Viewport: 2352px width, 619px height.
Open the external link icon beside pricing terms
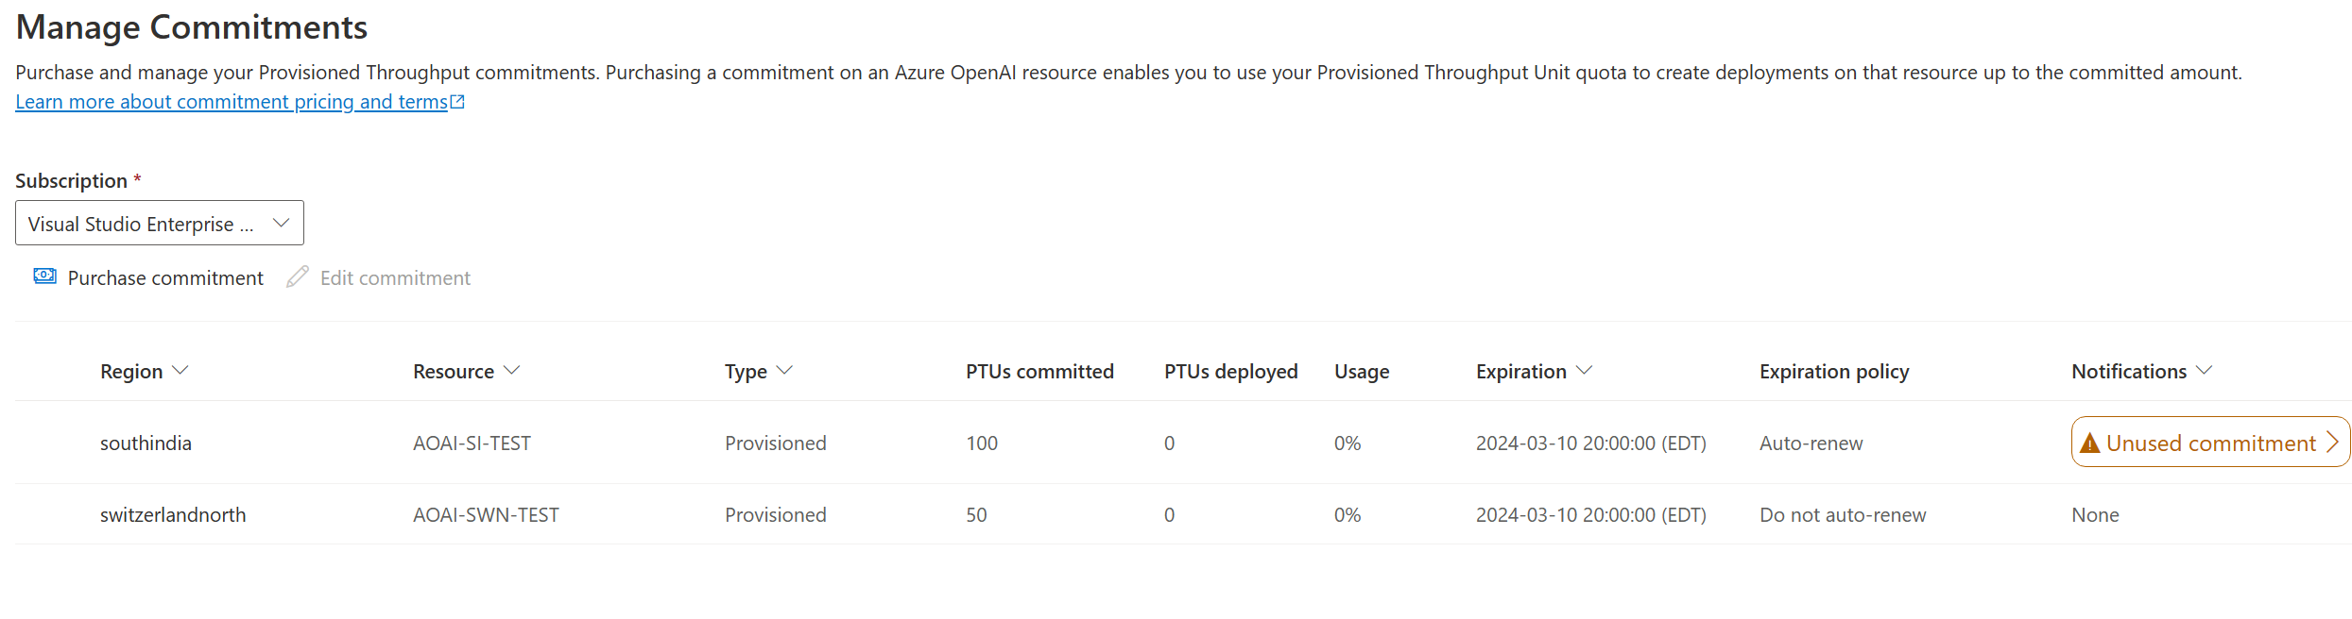[x=457, y=102]
